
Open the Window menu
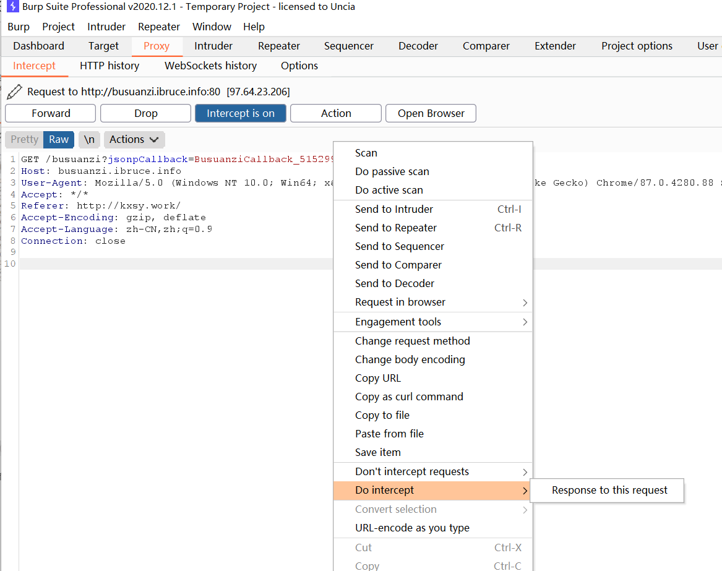[x=212, y=27]
